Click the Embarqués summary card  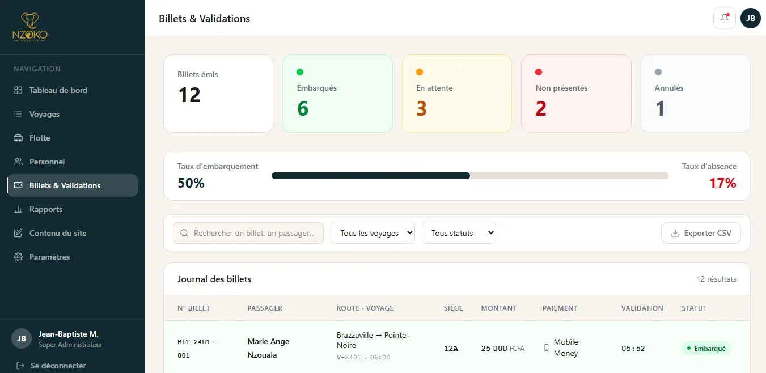[337, 94]
